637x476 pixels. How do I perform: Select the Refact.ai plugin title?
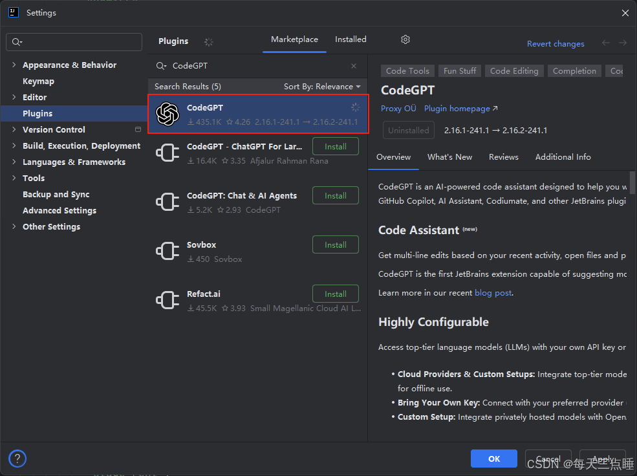click(204, 294)
